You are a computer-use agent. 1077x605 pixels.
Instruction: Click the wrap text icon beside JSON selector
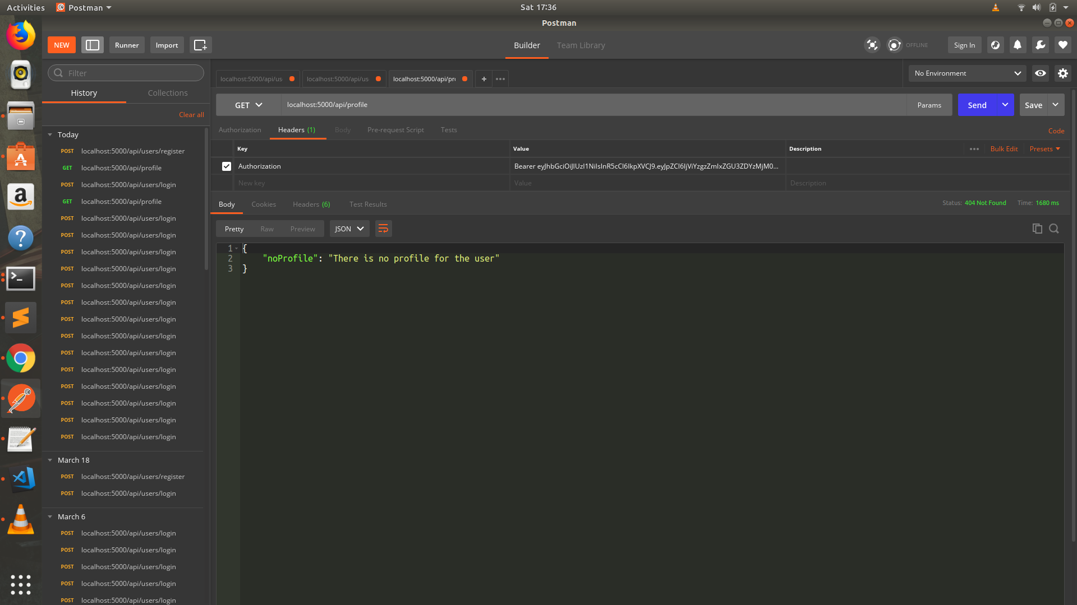(x=383, y=229)
